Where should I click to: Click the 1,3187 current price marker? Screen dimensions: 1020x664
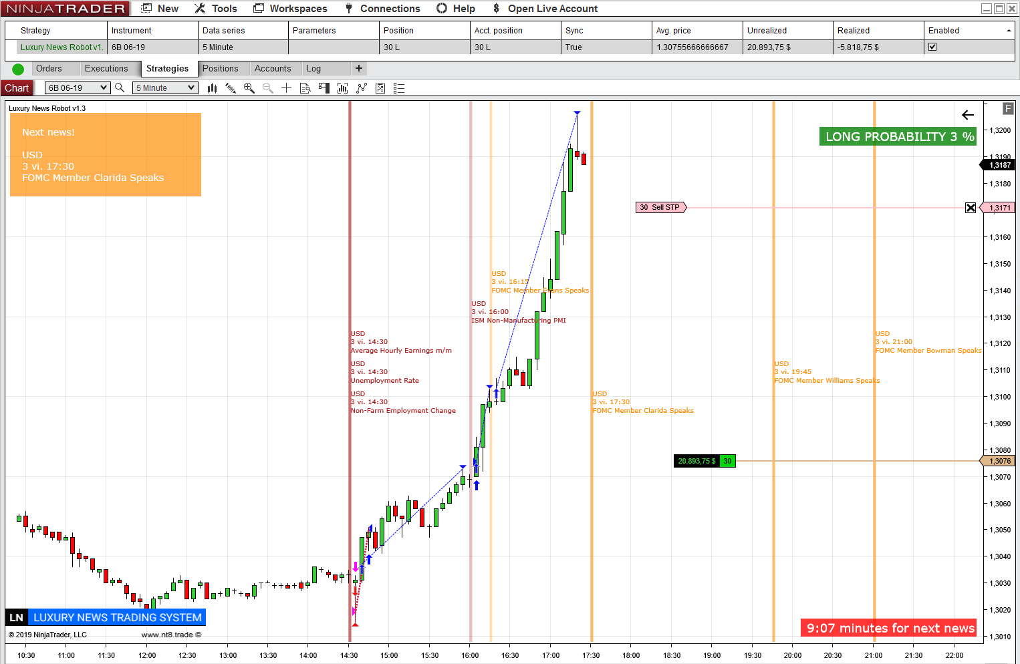coord(999,165)
